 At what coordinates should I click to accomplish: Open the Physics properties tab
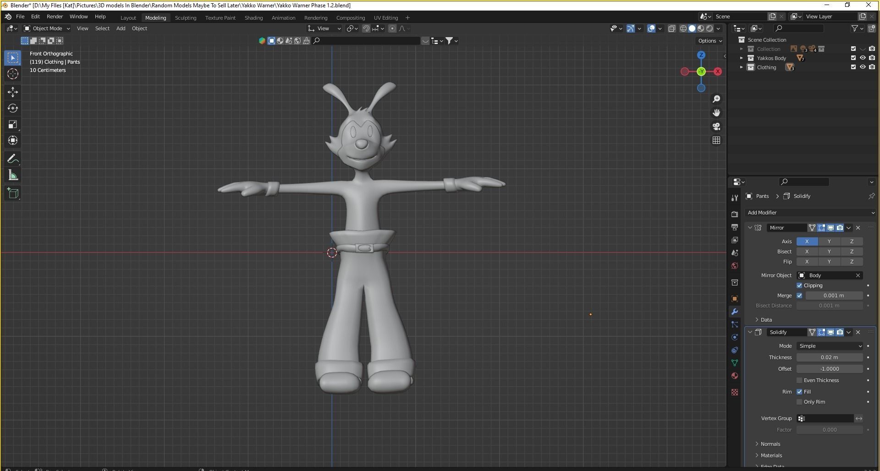point(735,337)
